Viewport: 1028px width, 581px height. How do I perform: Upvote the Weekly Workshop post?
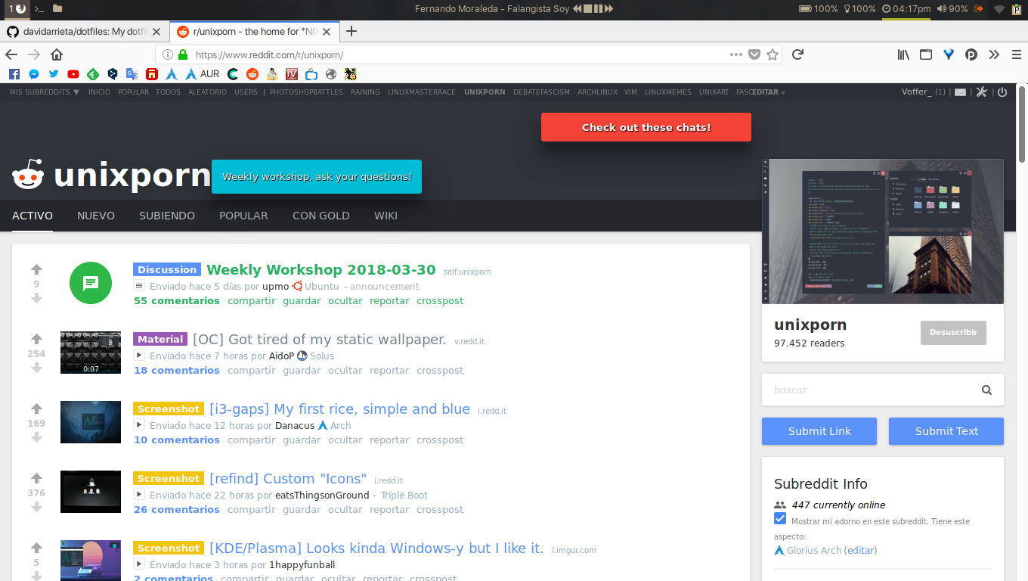pos(36,270)
